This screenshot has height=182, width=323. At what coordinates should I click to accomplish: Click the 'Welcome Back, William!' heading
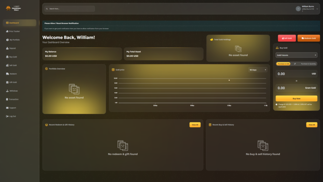(x=68, y=37)
